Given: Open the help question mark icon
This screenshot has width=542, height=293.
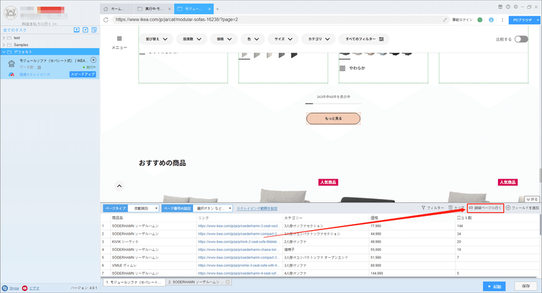Looking at the screenshot, I should click(x=507, y=7).
